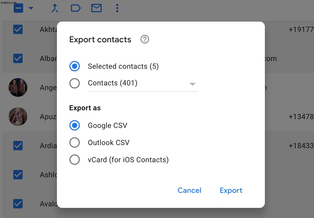Select Google CSV export format
Viewport: 314px width, 218px height.
coord(75,126)
